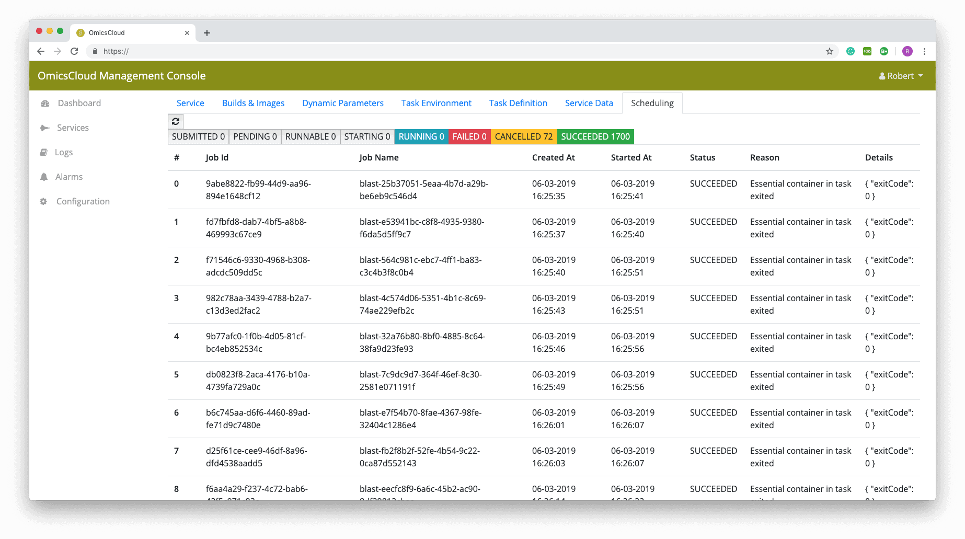Click the Created At column header
Viewport: 965px width, 539px height.
(554, 158)
